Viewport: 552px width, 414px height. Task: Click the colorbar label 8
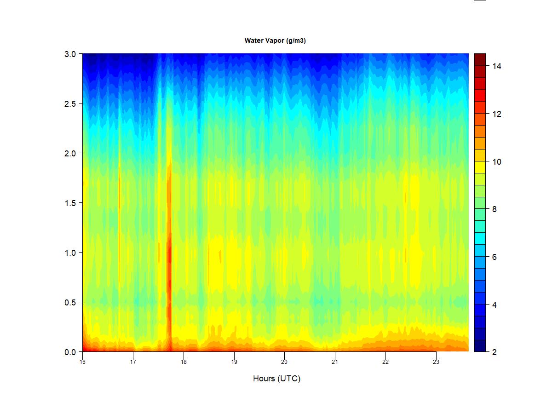point(494,209)
